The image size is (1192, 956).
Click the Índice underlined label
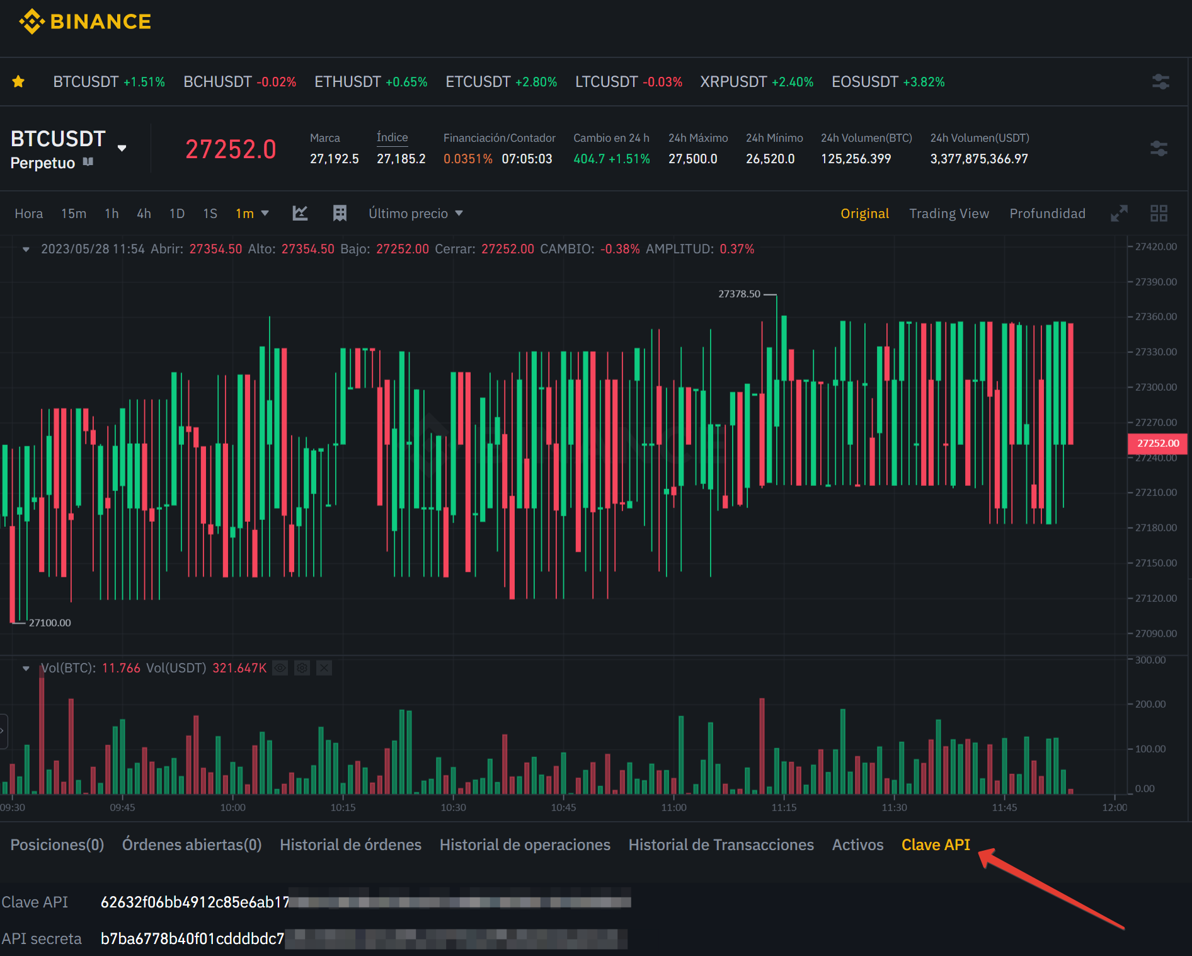tap(392, 137)
